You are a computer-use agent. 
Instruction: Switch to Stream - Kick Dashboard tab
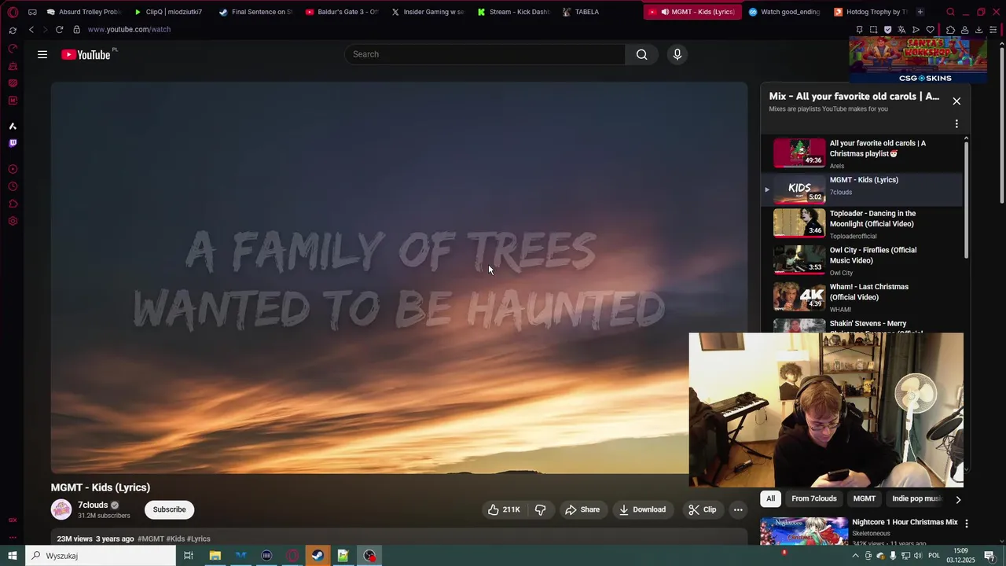(514, 12)
